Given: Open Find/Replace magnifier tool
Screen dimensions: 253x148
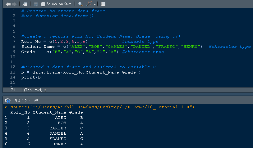Looking at the screenshot, I should pyautogui.click(x=80, y=4).
